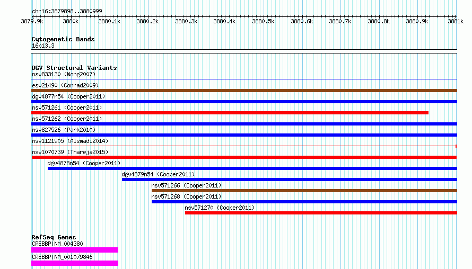Click the CREBBP|NM_001079846 gene label
This screenshot has height=269, width=472.
click(62, 257)
